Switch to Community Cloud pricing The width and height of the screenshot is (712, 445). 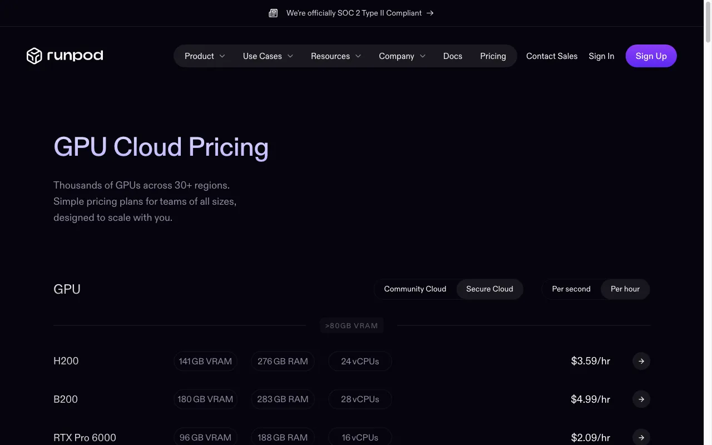coord(415,289)
